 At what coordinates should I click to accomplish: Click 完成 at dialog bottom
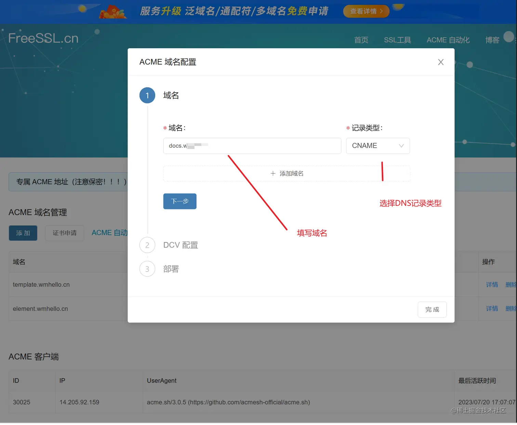click(432, 309)
